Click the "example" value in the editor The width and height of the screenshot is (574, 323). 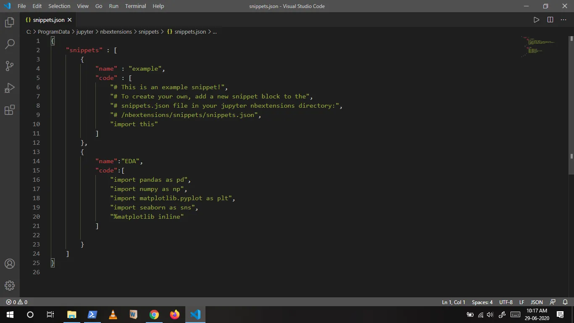[x=145, y=69]
